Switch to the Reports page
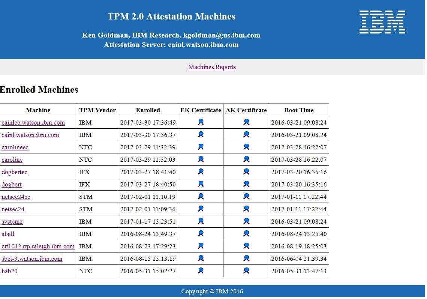The width and height of the screenshot is (427, 299). point(225,67)
